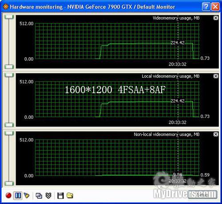Close the Videomemory usage graph
The height and width of the screenshot is (204, 222).
pos(216,18)
